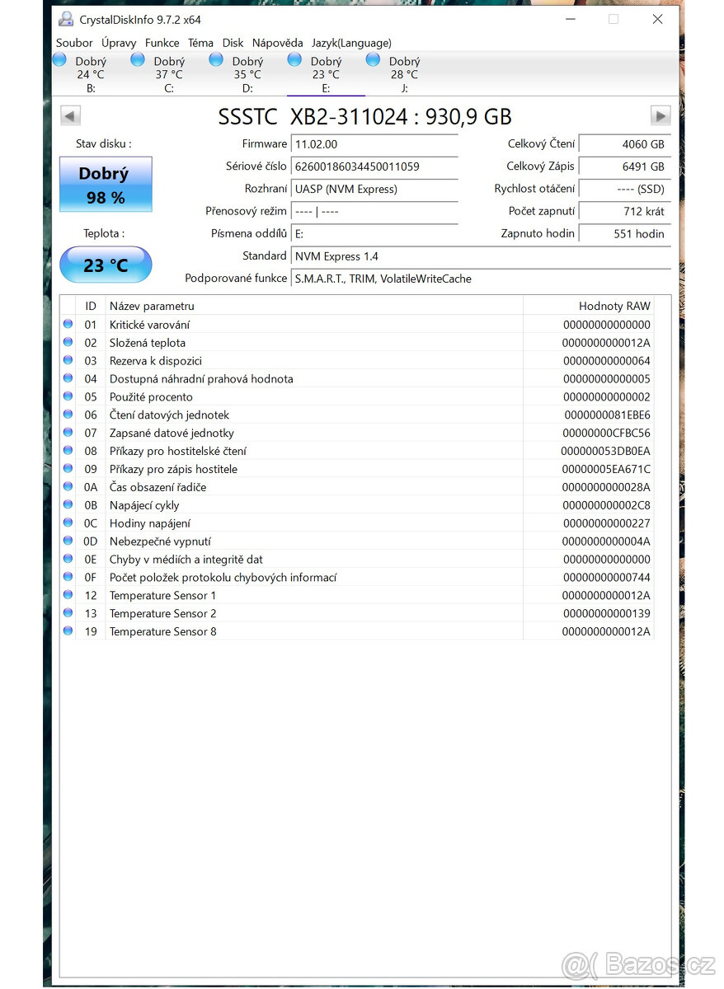Go to previous disk with left arrow

tap(71, 116)
